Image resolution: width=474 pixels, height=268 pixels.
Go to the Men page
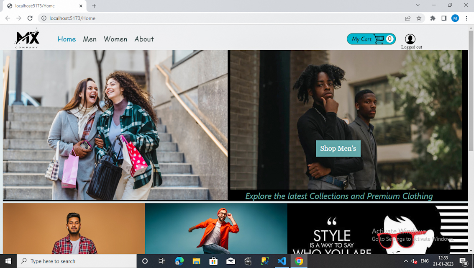click(x=90, y=39)
